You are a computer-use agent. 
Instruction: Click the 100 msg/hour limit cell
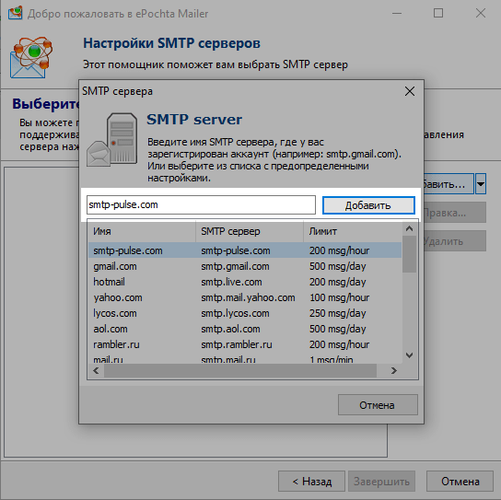[x=339, y=297]
